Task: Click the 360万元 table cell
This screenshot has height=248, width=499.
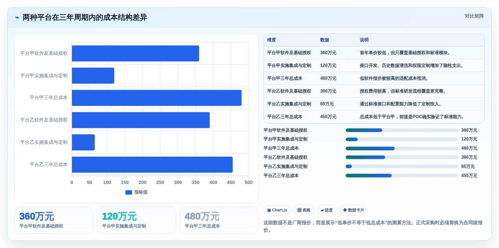Action: [x=328, y=53]
